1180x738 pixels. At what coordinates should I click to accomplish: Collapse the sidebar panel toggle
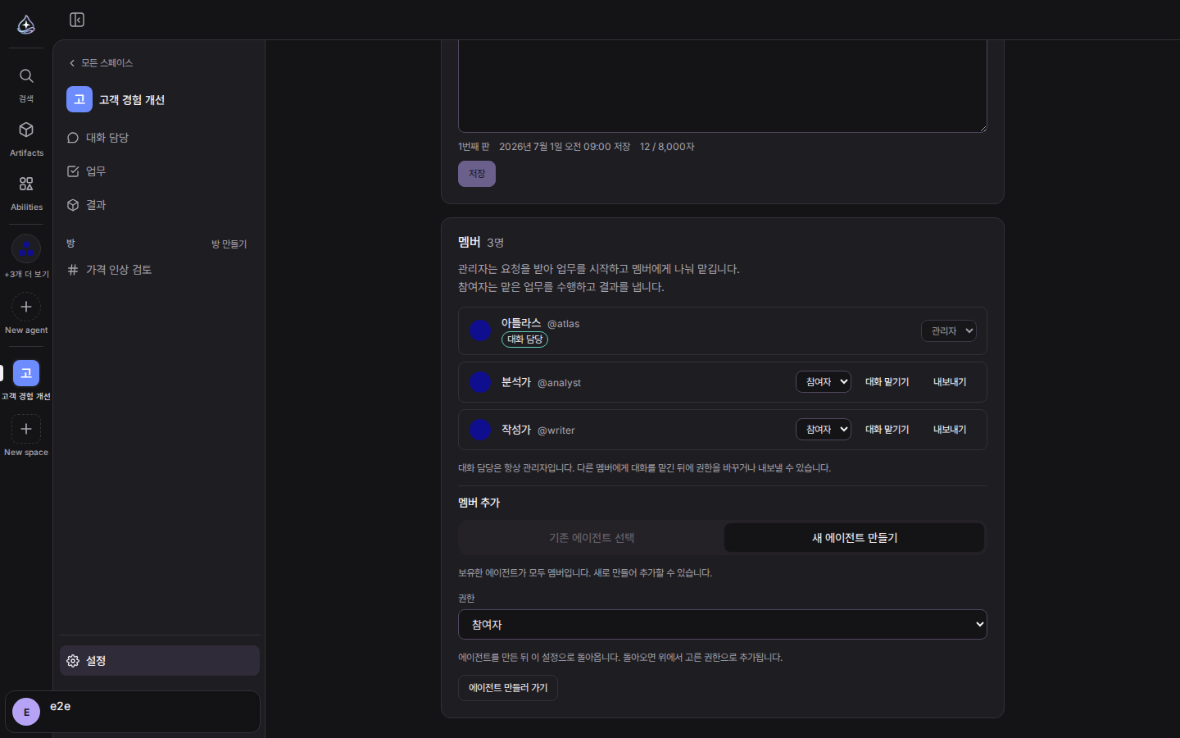tap(77, 20)
